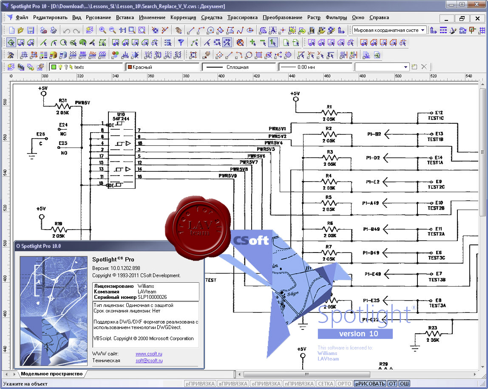This screenshot has width=488, height=389.
Task: Toggle рРИСОВАТЬ mode in status bar
Action: pos(370,384)
